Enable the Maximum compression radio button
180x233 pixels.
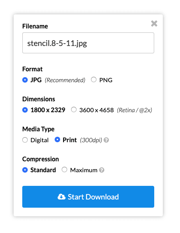(x=64, y=169)
